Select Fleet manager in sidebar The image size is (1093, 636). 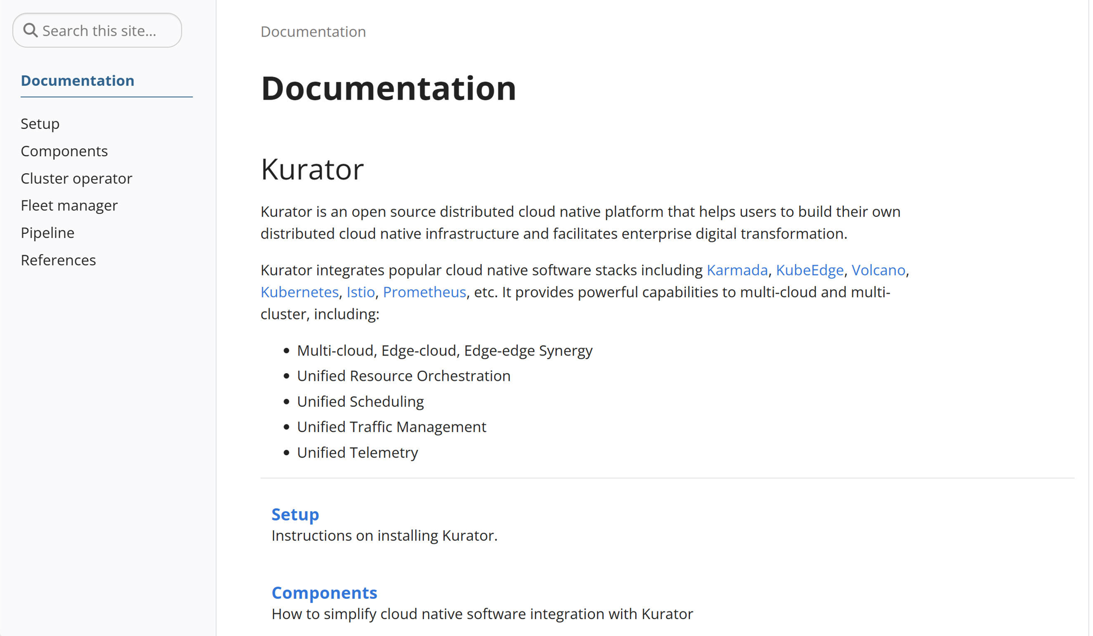[69, 205]
